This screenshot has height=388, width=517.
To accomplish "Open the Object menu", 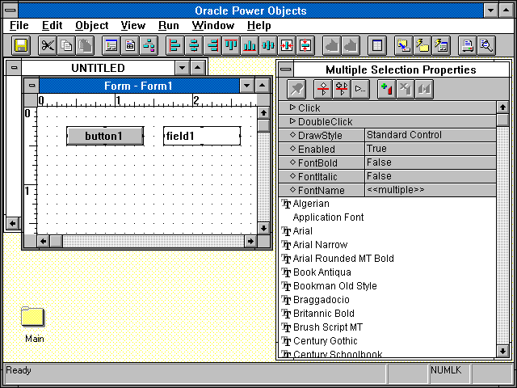I will tap(91, 26).
